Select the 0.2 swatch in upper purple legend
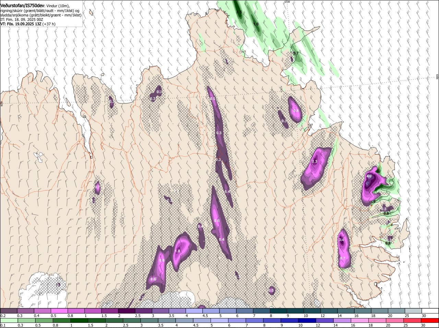Image resolution: width=439 pixels, height=328 pixels. (x=9, y=311)
